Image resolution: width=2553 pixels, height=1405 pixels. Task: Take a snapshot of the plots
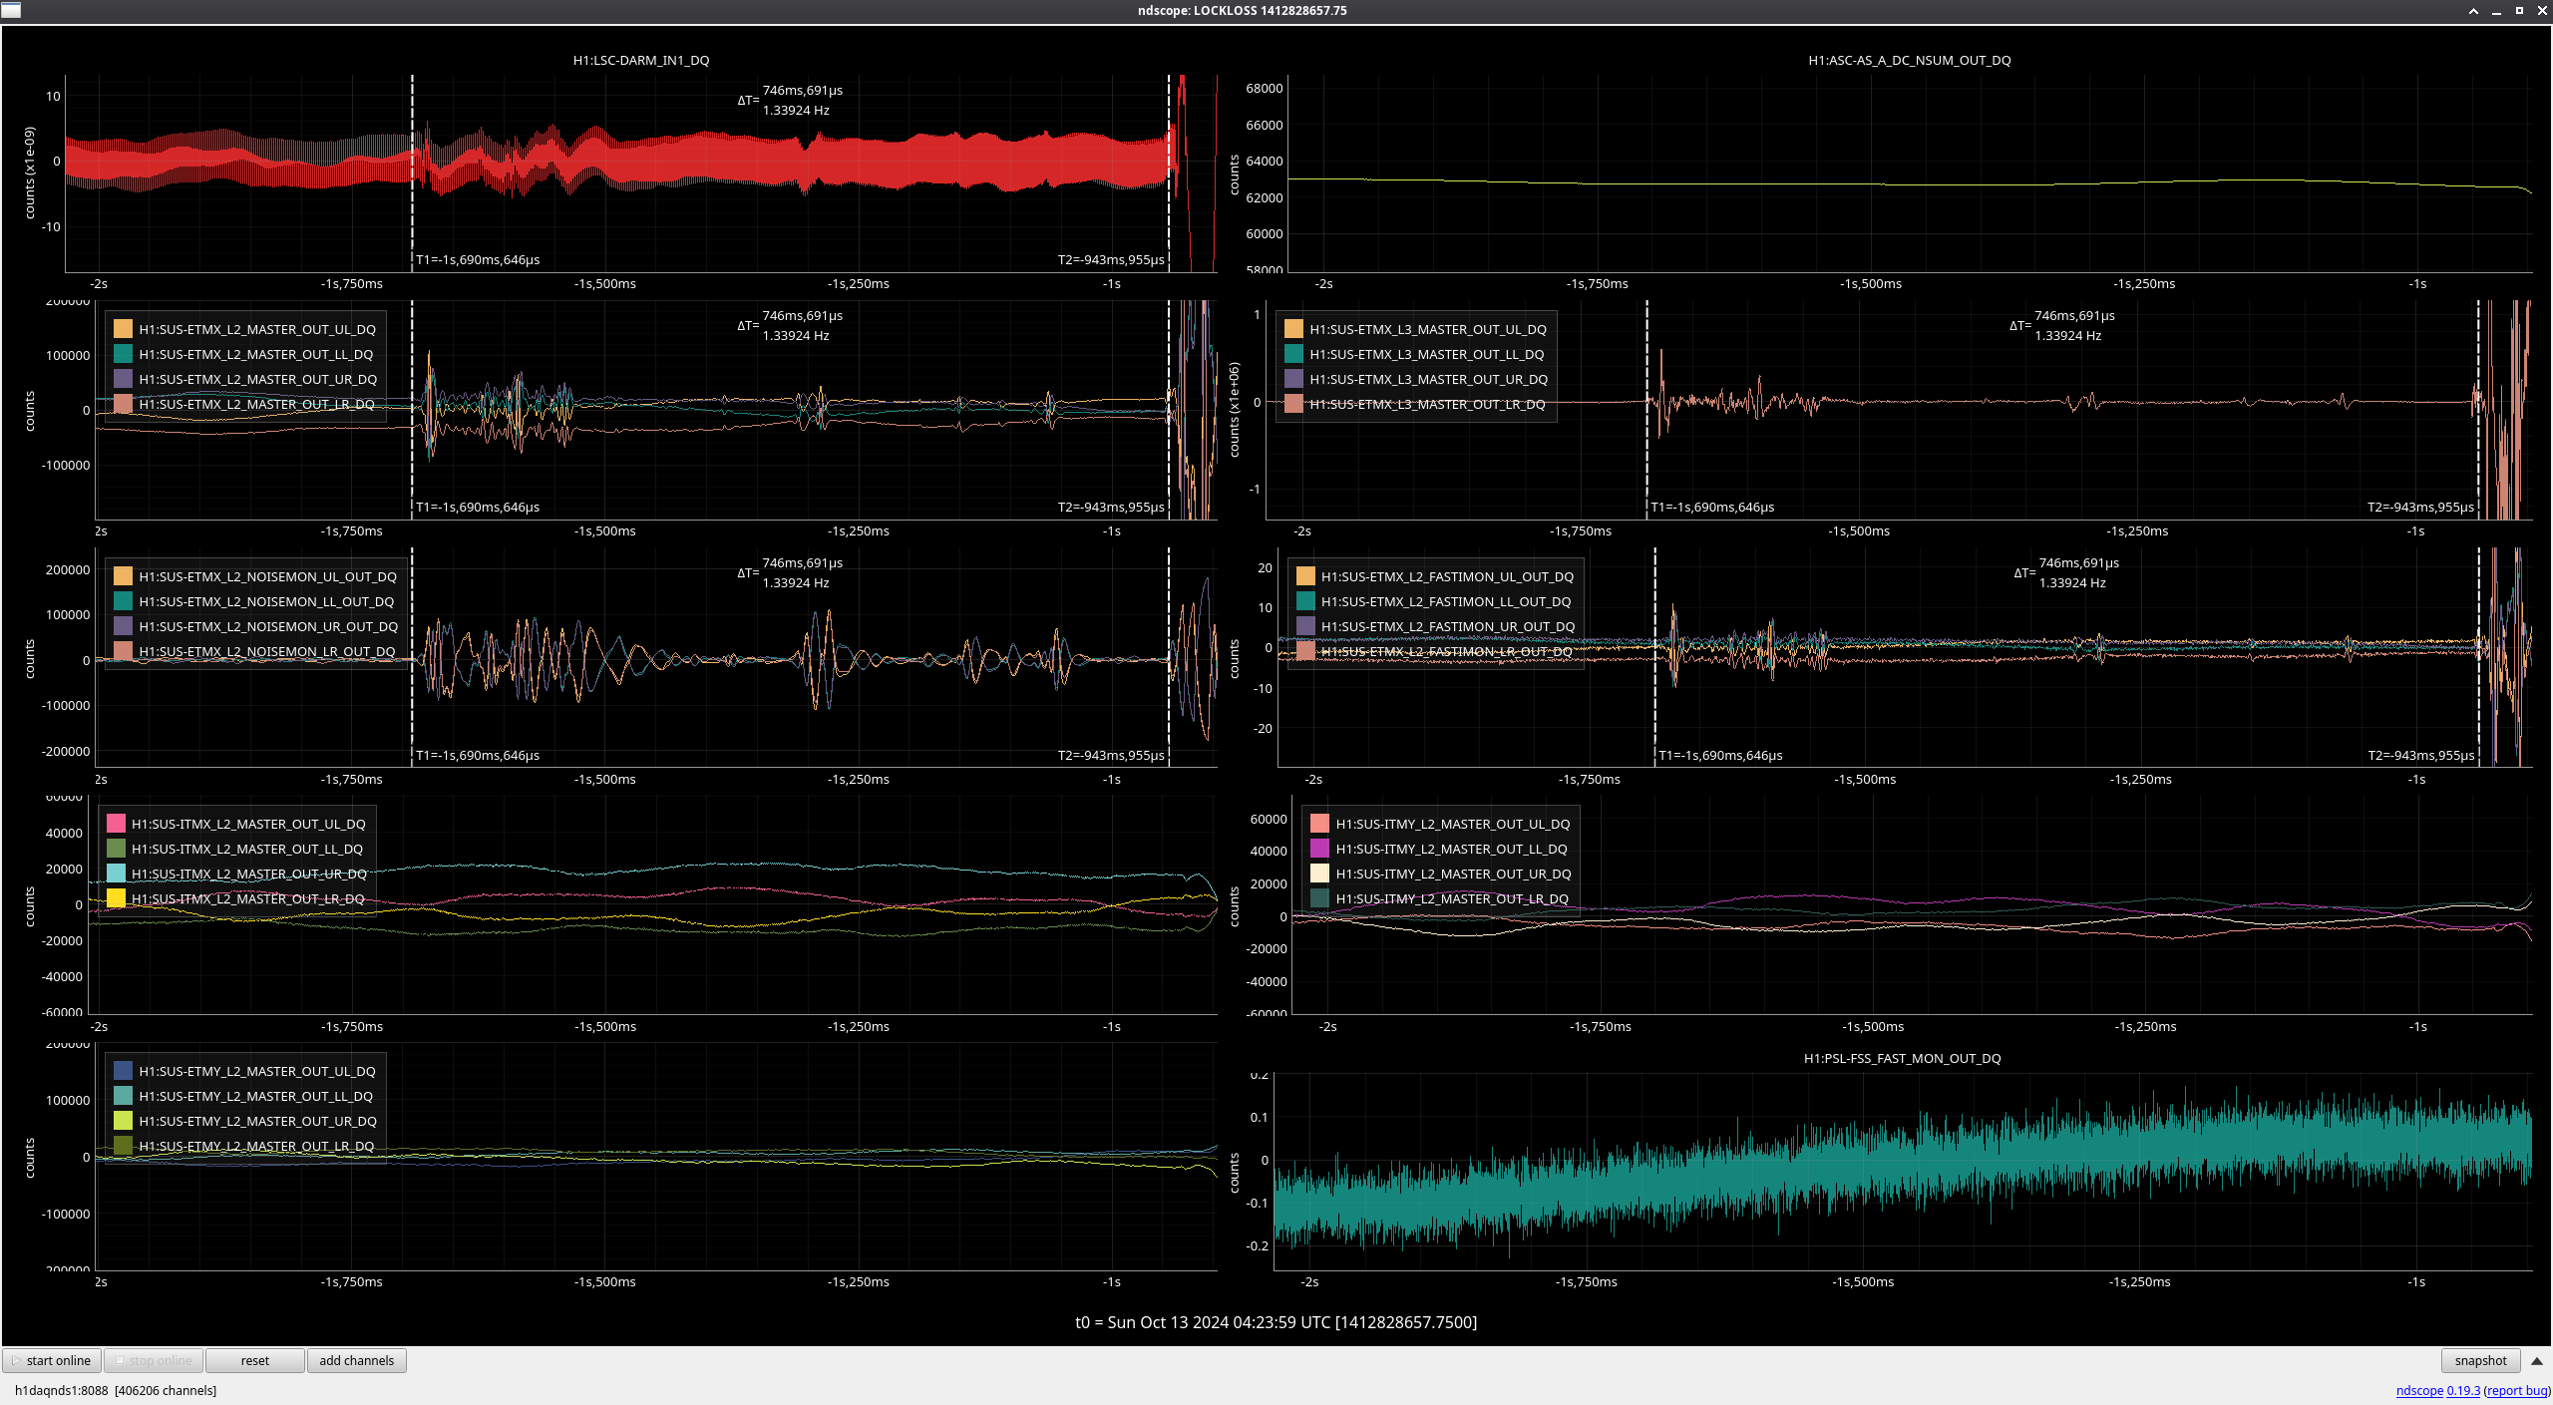[2480, 1360]
